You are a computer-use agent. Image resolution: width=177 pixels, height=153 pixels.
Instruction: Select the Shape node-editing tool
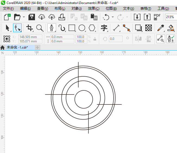[x=17, y=28]
